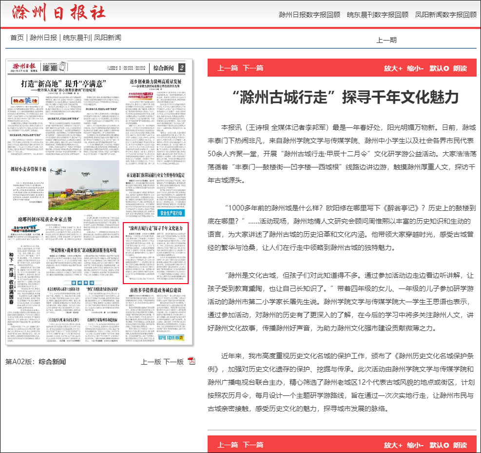Click the 第A02版：综合新闻 page label

point(36,362)
